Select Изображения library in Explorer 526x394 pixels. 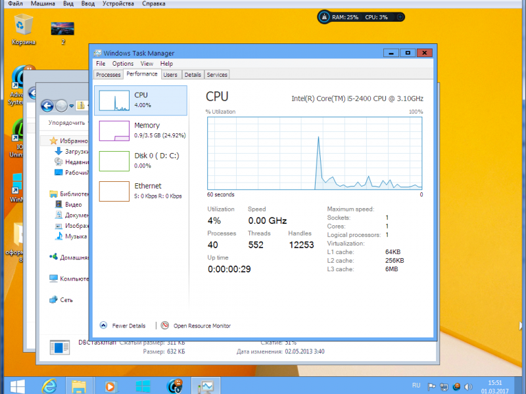(x=71, y=226)
